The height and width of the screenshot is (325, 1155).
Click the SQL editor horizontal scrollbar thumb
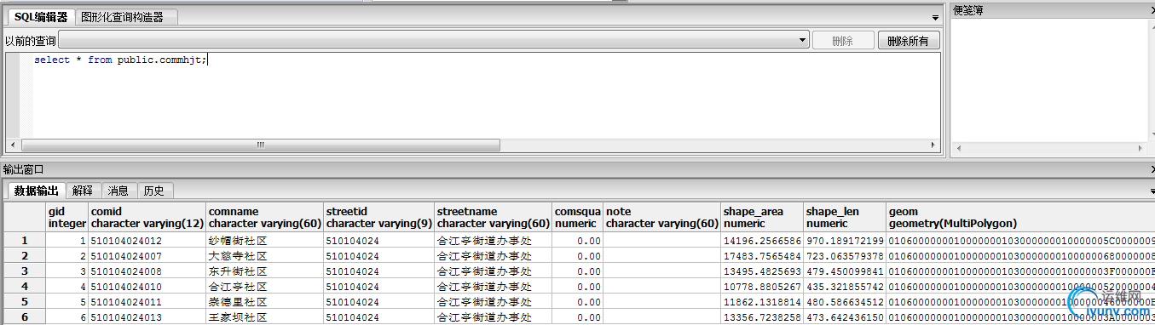261,145
